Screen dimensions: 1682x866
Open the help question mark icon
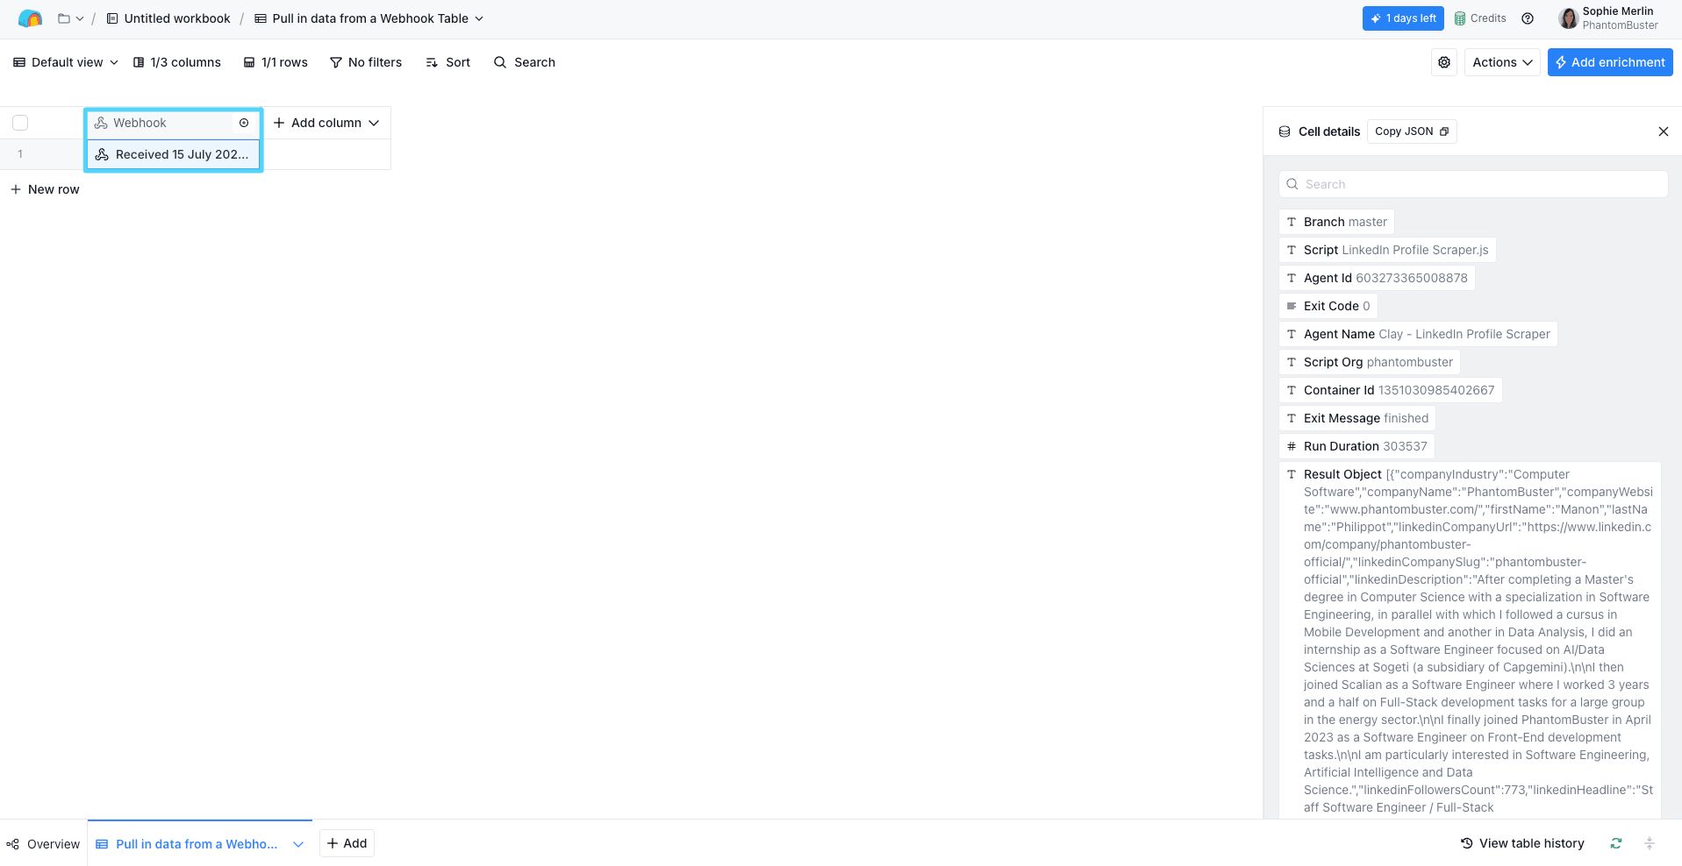click(1528, 18)
